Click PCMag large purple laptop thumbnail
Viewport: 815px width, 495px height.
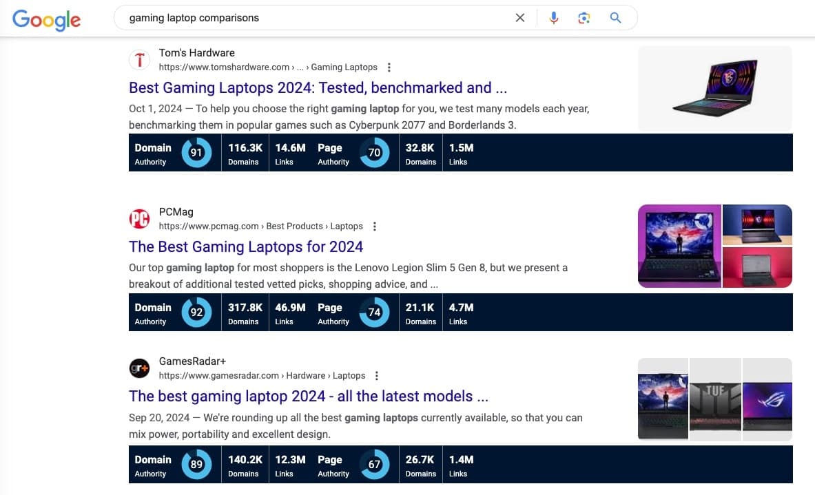[679, 246]
